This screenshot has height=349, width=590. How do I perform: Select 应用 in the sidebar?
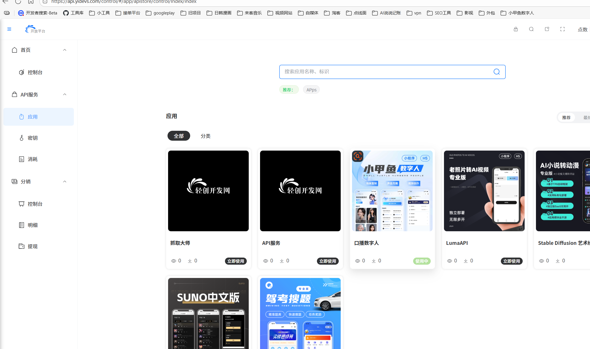(38, 117)
